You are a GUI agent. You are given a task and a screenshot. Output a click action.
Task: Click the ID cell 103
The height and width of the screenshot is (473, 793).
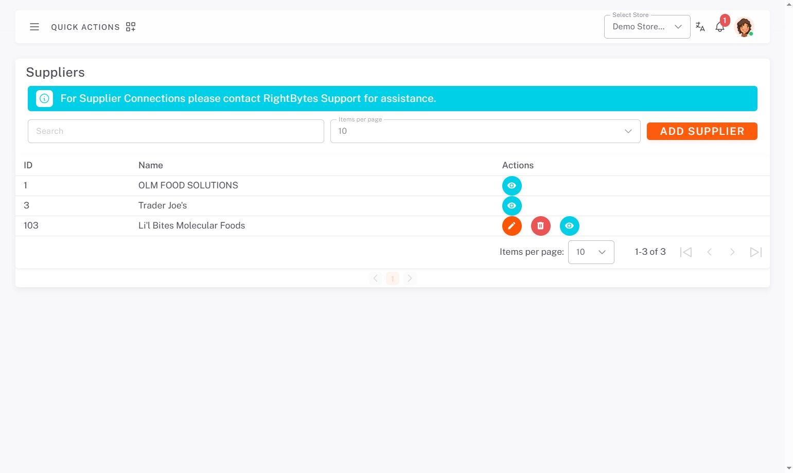click(31, 225)
